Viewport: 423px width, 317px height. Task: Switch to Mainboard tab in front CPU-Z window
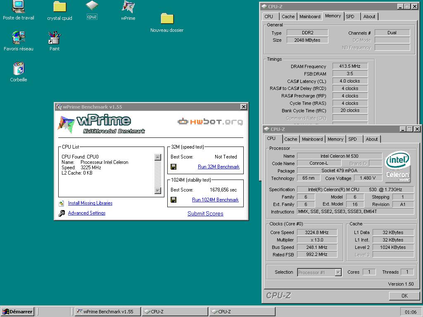(312, 139)
